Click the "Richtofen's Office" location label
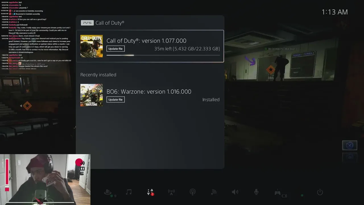Image resolution: width=364 pixels, height=205 pixels. 34,64
